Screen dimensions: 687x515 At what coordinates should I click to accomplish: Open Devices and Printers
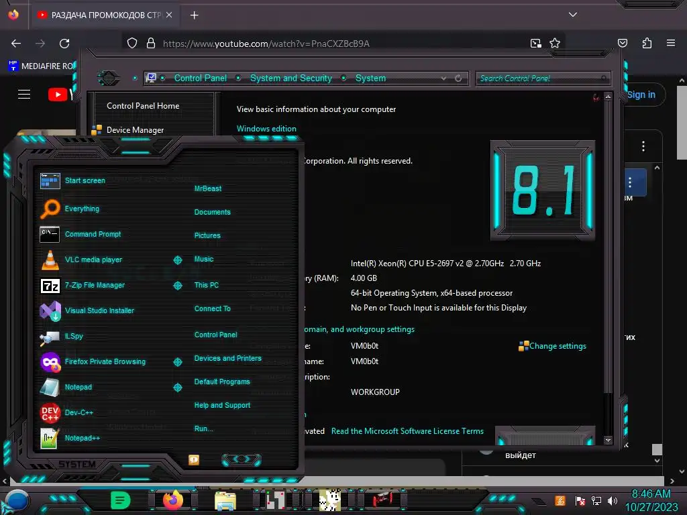coord(228,358)
